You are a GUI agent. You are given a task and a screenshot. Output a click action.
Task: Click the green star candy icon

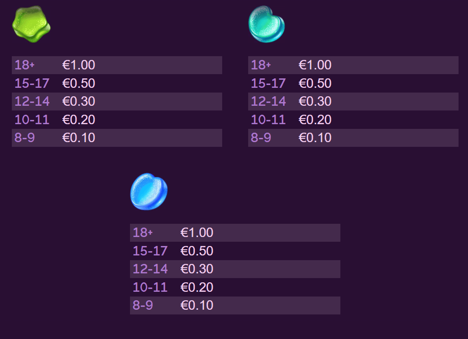coord(31,24)
